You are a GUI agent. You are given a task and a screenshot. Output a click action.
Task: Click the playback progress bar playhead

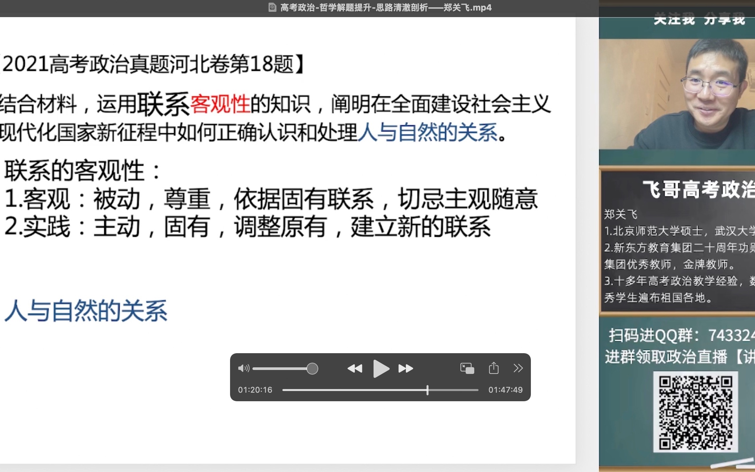[x=427, y=390]
